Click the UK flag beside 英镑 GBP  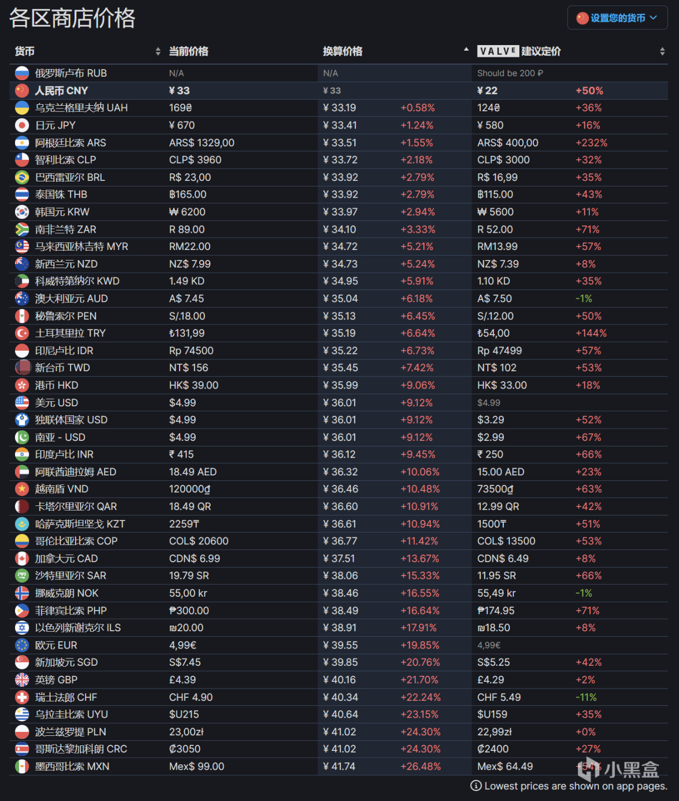click(22, 680)
